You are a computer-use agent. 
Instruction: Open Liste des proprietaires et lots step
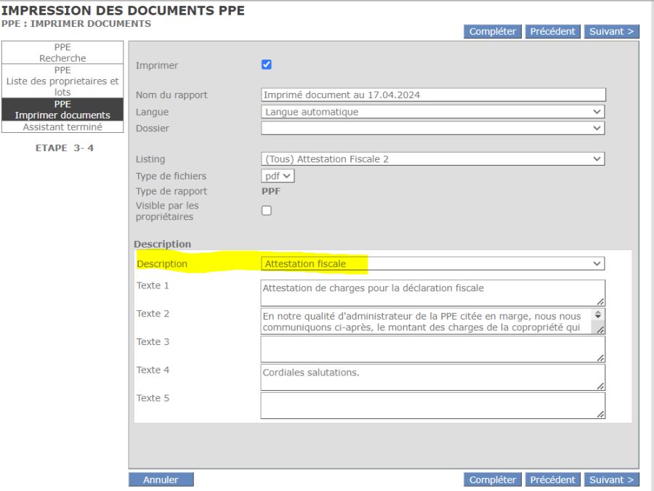(x=62, y=81)
